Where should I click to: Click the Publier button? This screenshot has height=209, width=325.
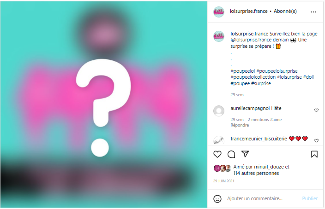coord(310,198)
